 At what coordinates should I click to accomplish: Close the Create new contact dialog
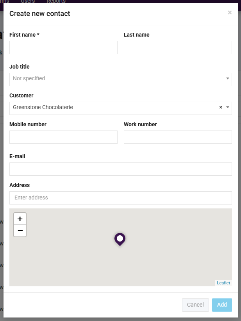[x=230, y=12]
